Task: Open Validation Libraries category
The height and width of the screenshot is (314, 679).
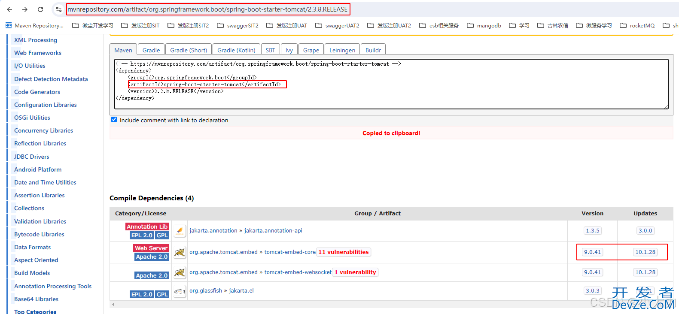Action: pos(40,221)
